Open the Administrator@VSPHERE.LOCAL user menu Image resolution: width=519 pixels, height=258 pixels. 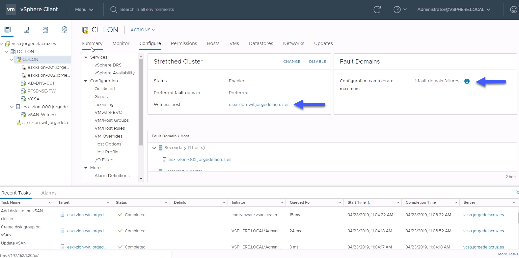(454, 10)
